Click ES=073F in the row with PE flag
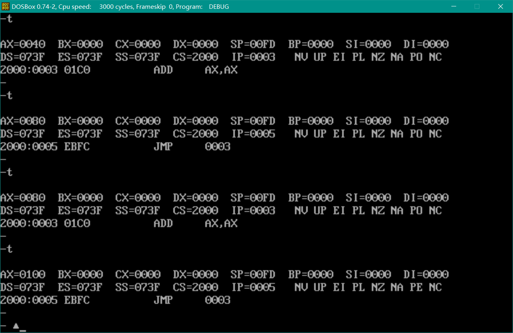The height and width of the screenshot is (333, 513). (x=80, y=287)
